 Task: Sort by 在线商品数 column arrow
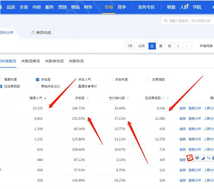pyautogui.click(x=168, y=98)
